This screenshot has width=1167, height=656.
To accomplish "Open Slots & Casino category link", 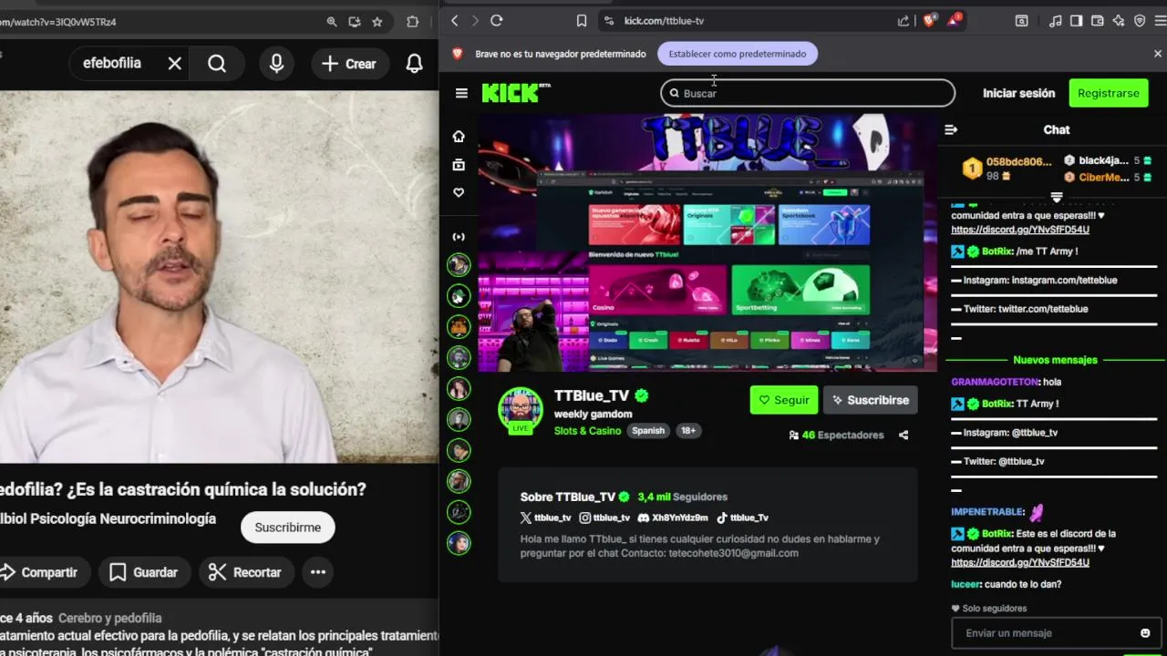I will 587,431.
